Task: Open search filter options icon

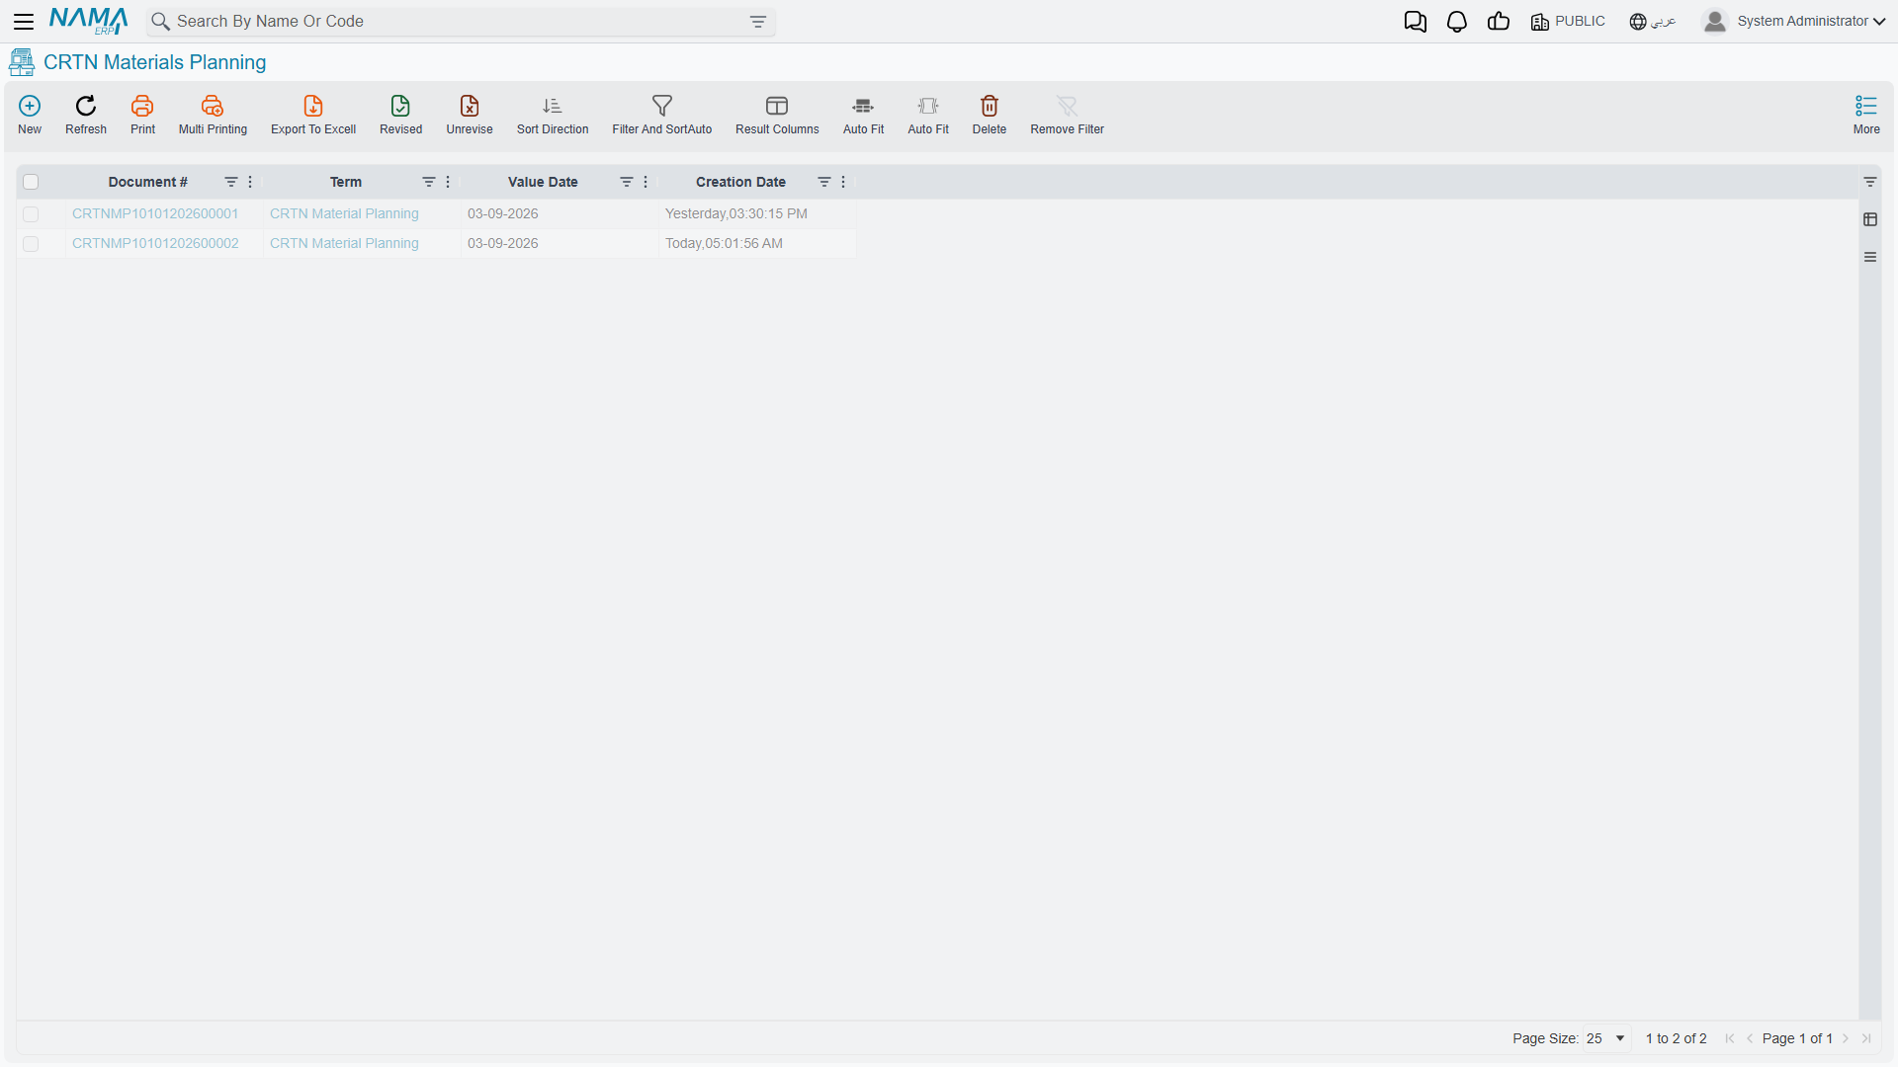Action: point(758,22)
